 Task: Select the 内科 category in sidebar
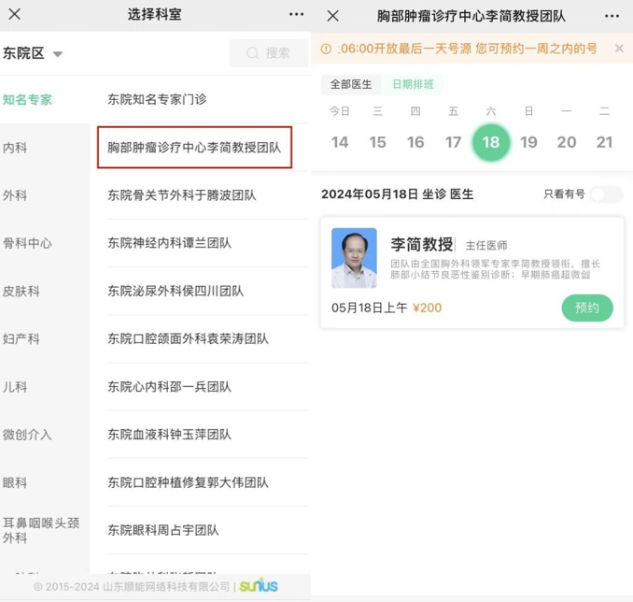coord(15,148)
